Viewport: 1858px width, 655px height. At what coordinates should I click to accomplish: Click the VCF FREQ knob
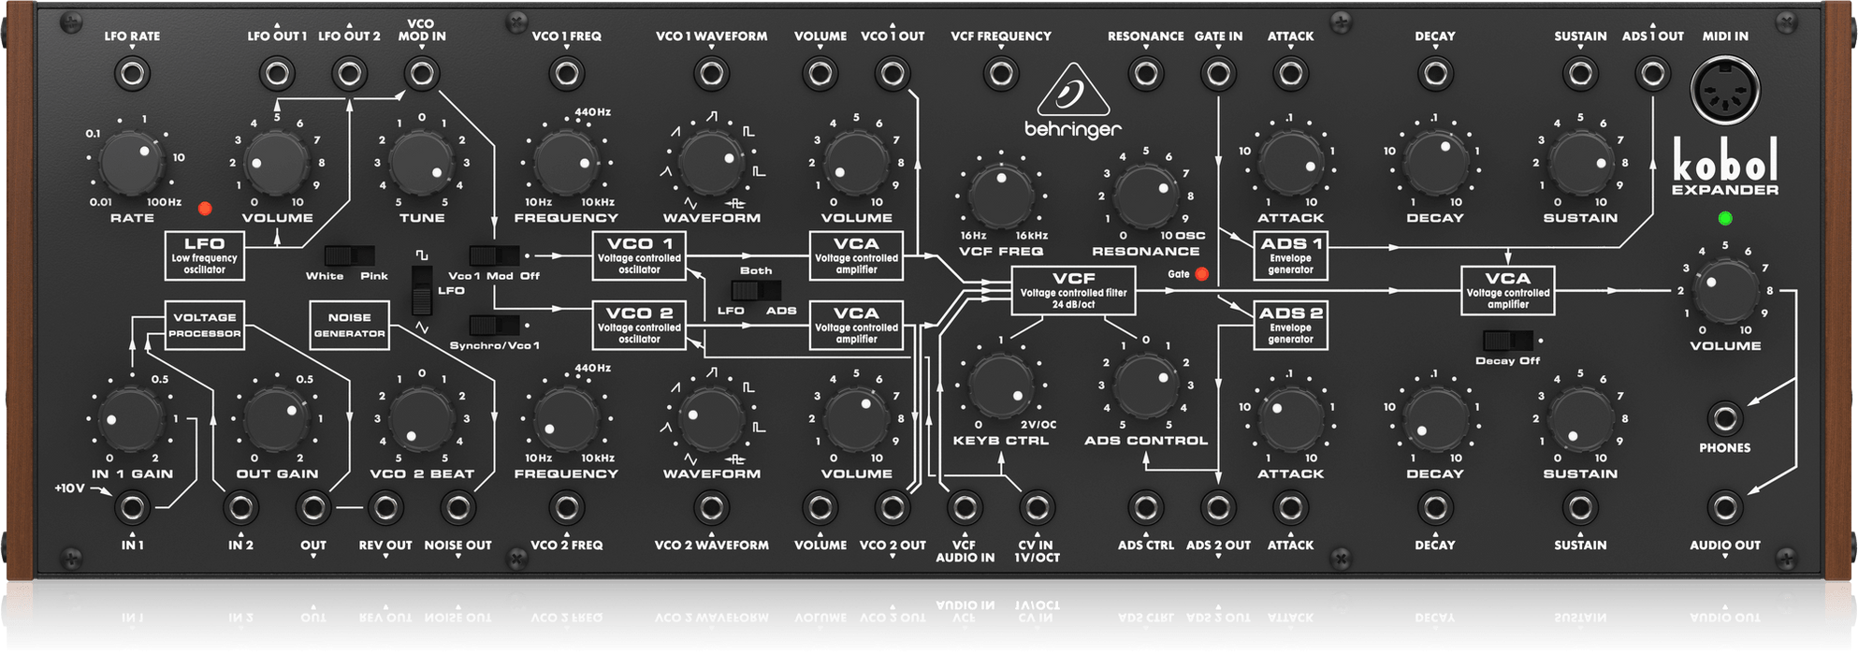point(1000,195)
